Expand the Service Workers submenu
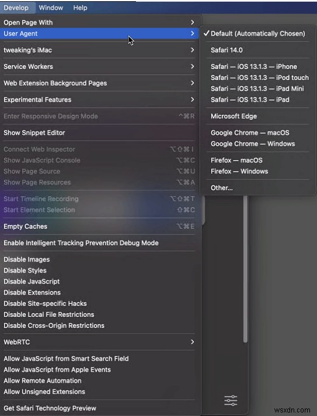The width and height of the screenshot is (317, 416). pyautogui.click(x=99, y=67)
